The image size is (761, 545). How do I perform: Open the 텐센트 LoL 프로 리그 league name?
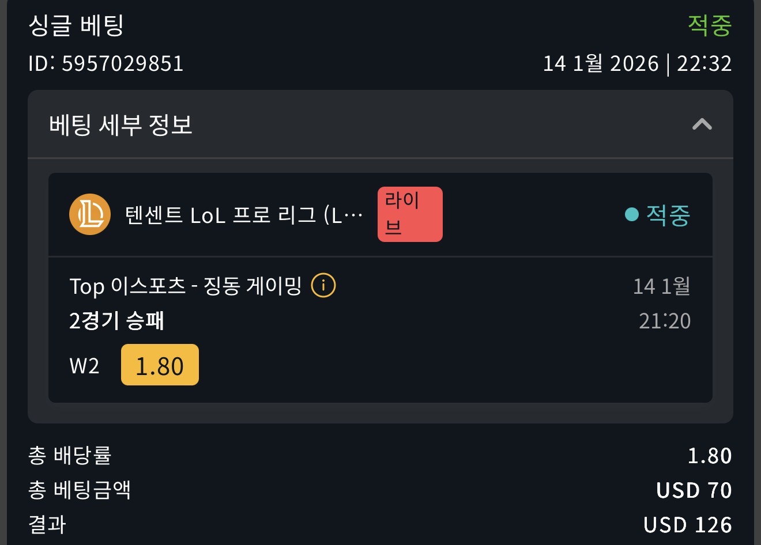click(x=243, y=215)
